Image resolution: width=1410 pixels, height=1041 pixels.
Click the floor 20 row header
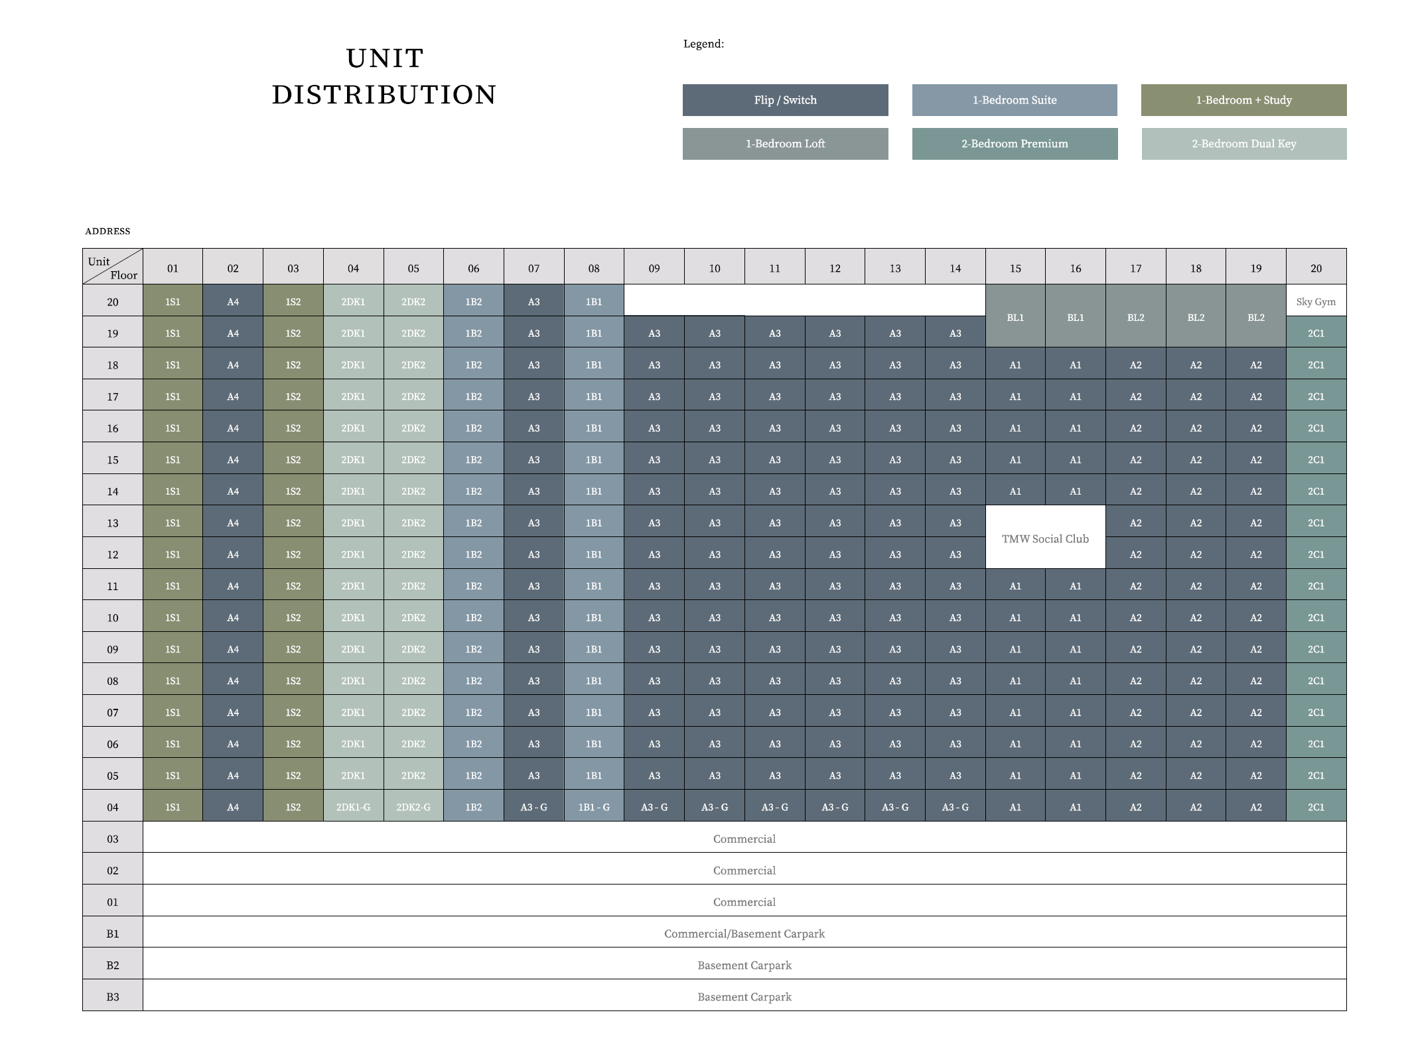[x=113, y=302]
